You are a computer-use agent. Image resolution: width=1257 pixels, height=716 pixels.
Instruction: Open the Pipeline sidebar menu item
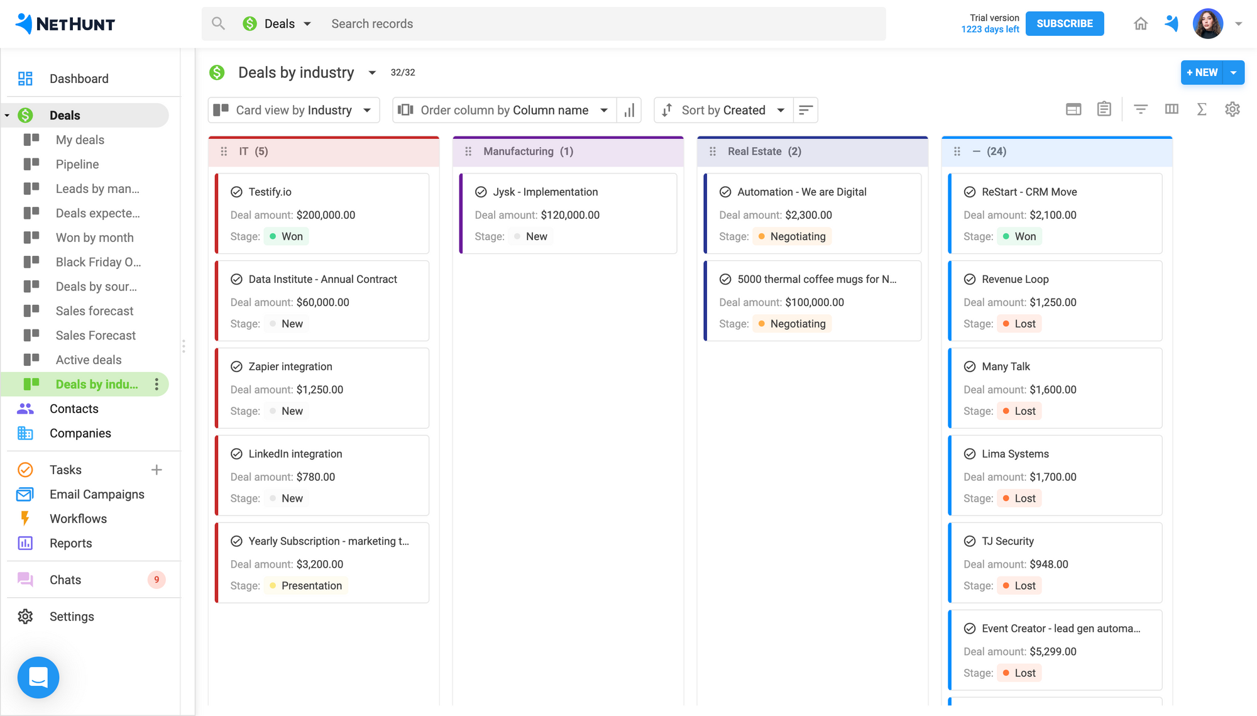click(x=77, y=163)
